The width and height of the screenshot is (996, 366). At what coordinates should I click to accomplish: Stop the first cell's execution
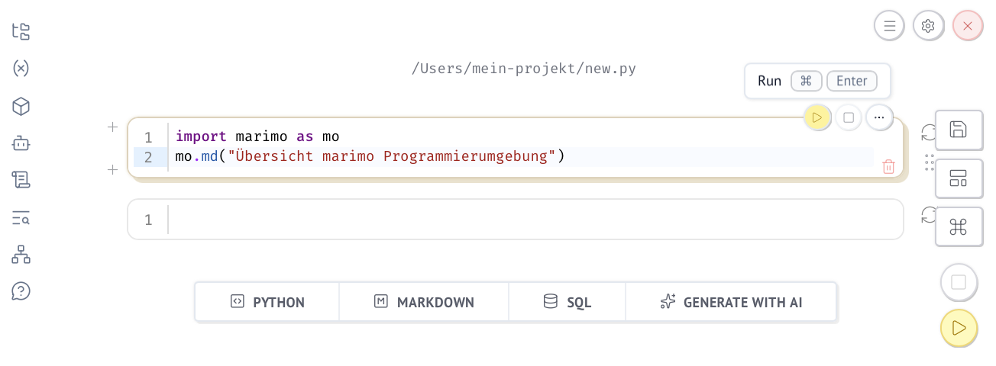click(849, 117)
